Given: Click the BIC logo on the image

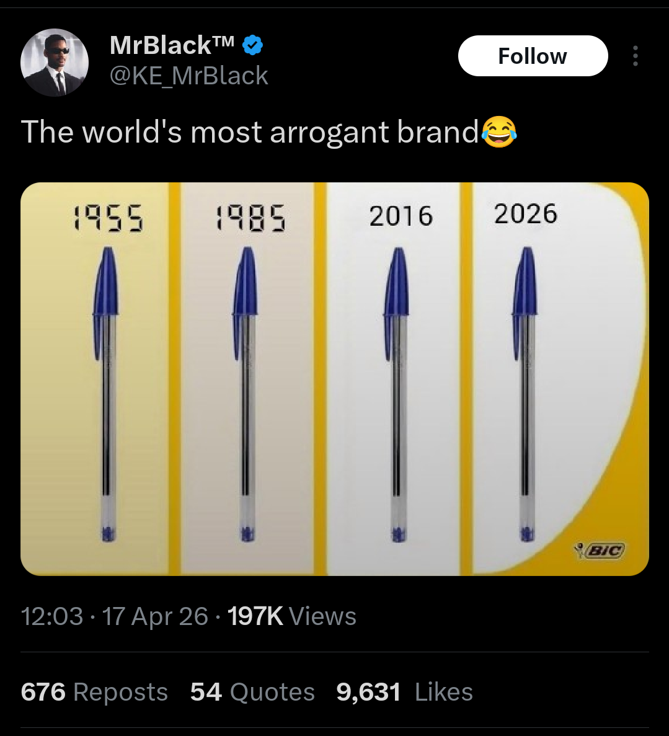Looking at the screenshot, I should point(600,551).
